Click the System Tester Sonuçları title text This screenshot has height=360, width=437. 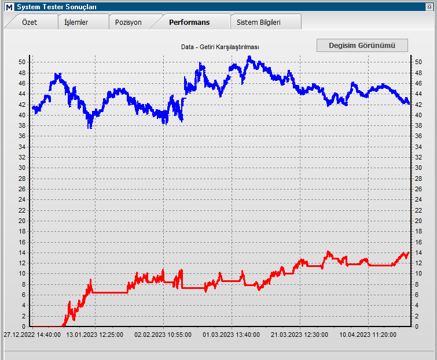click(57, 7)
